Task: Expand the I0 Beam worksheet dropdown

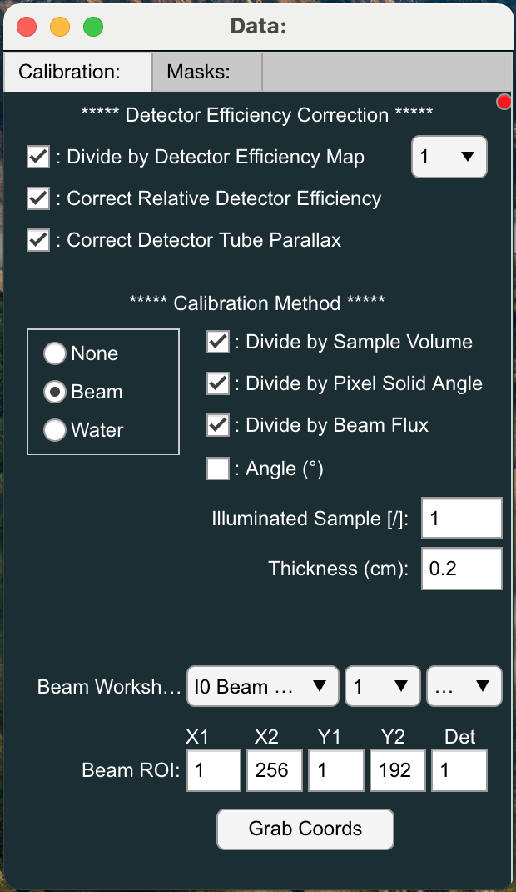Action: [262, 687]
